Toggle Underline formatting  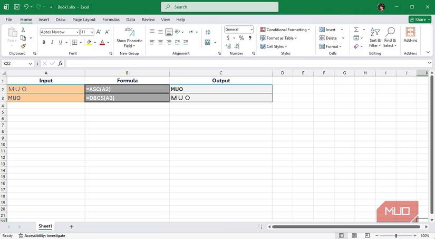coord(60,42)
